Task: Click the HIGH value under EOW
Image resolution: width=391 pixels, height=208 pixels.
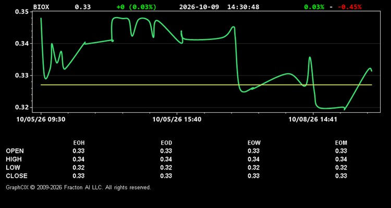Action: click(x=253, y=159)
